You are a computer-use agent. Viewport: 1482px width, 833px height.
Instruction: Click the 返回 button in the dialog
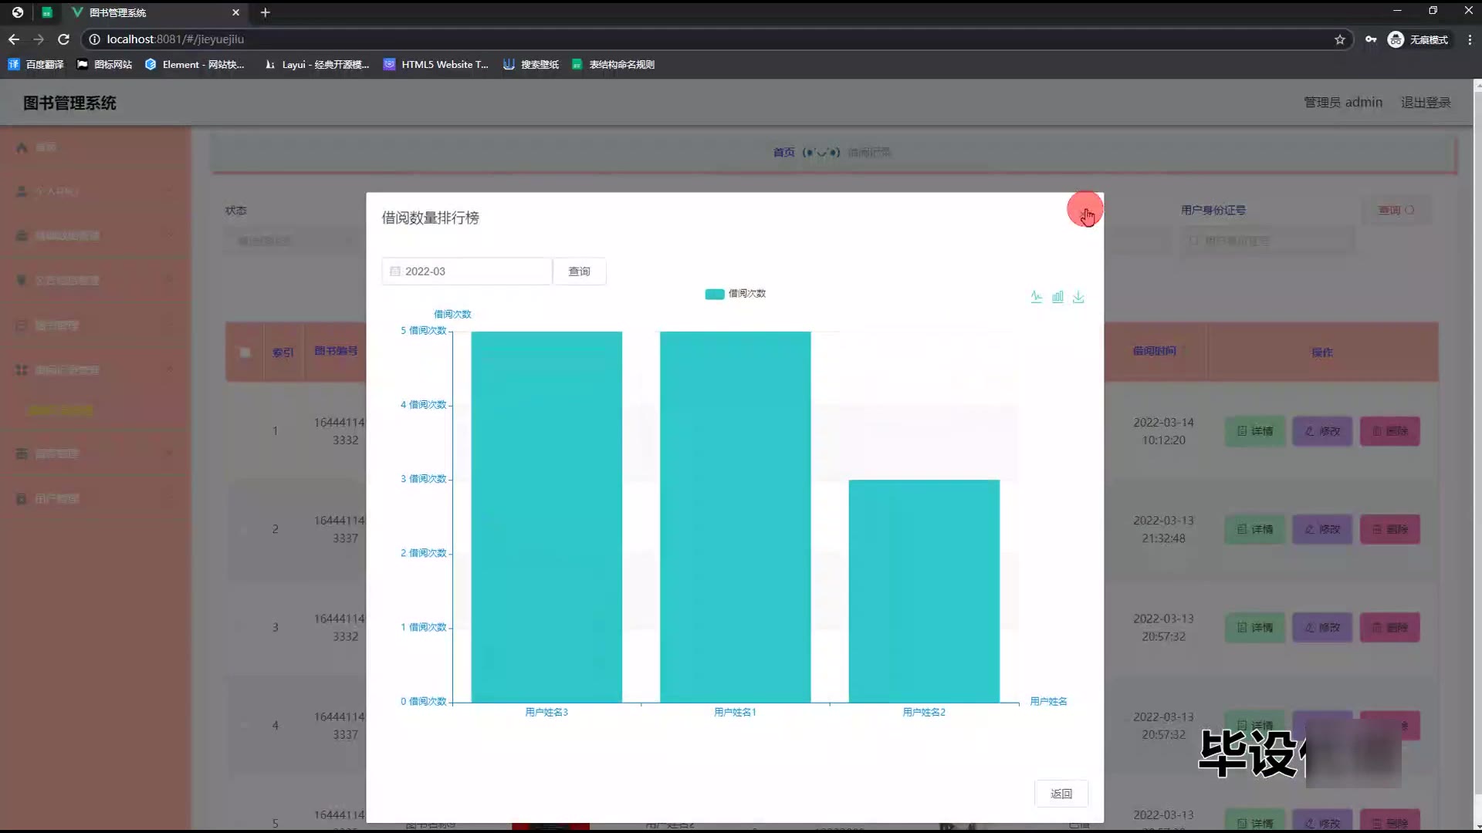pos(1061,794)
